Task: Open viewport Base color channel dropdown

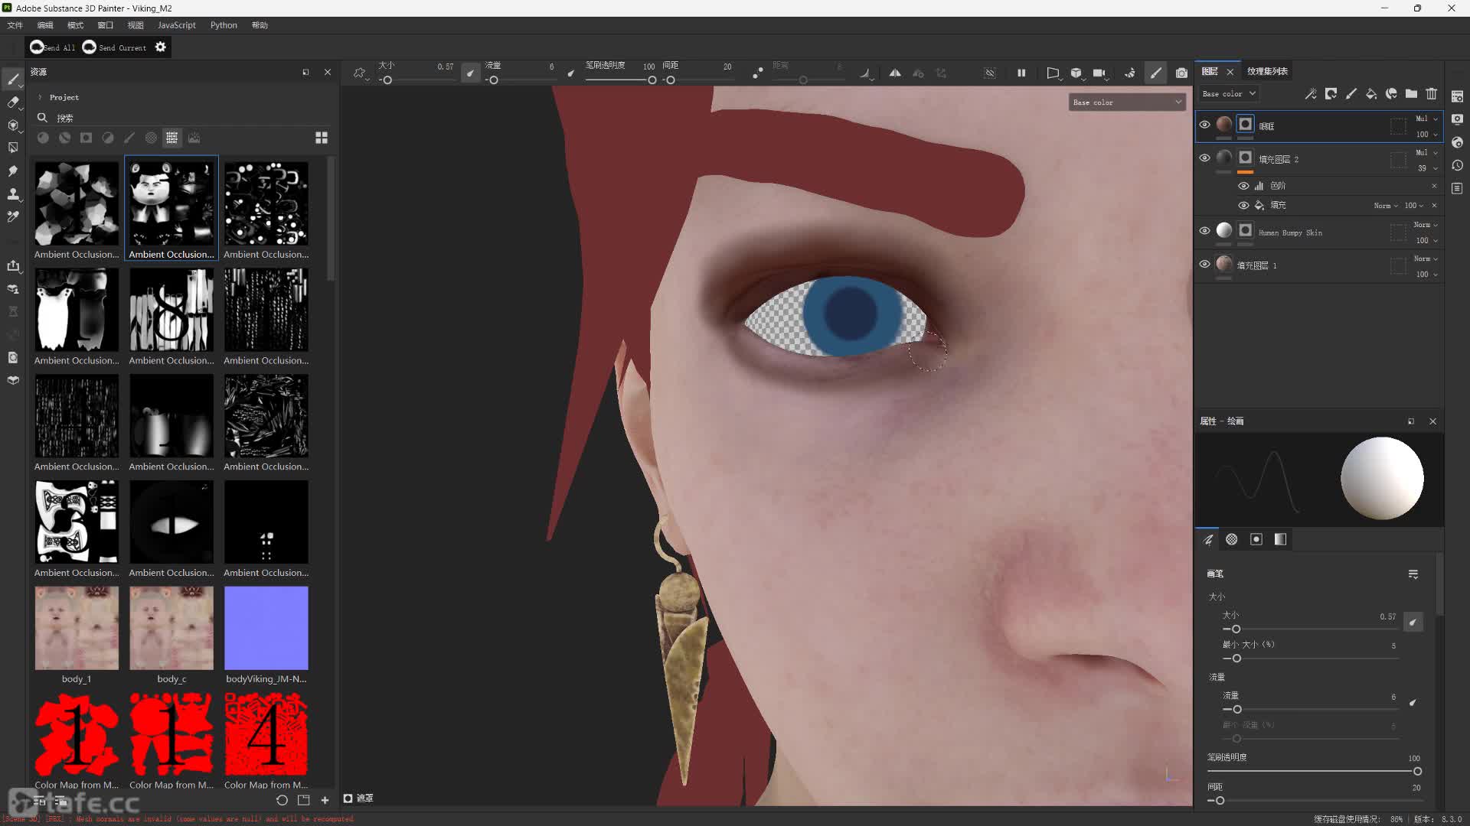Action: coord(1127,102)
